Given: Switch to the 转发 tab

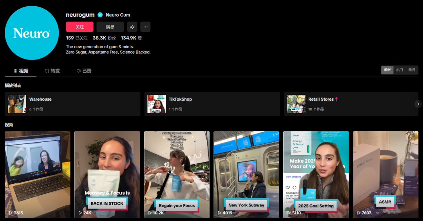Looking at the screenshot, I should coord(52,71).
